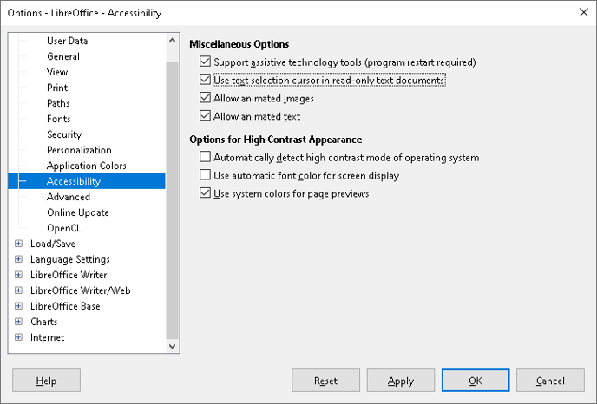Uncheck Support assistive technology tools

tap(205, 62)
